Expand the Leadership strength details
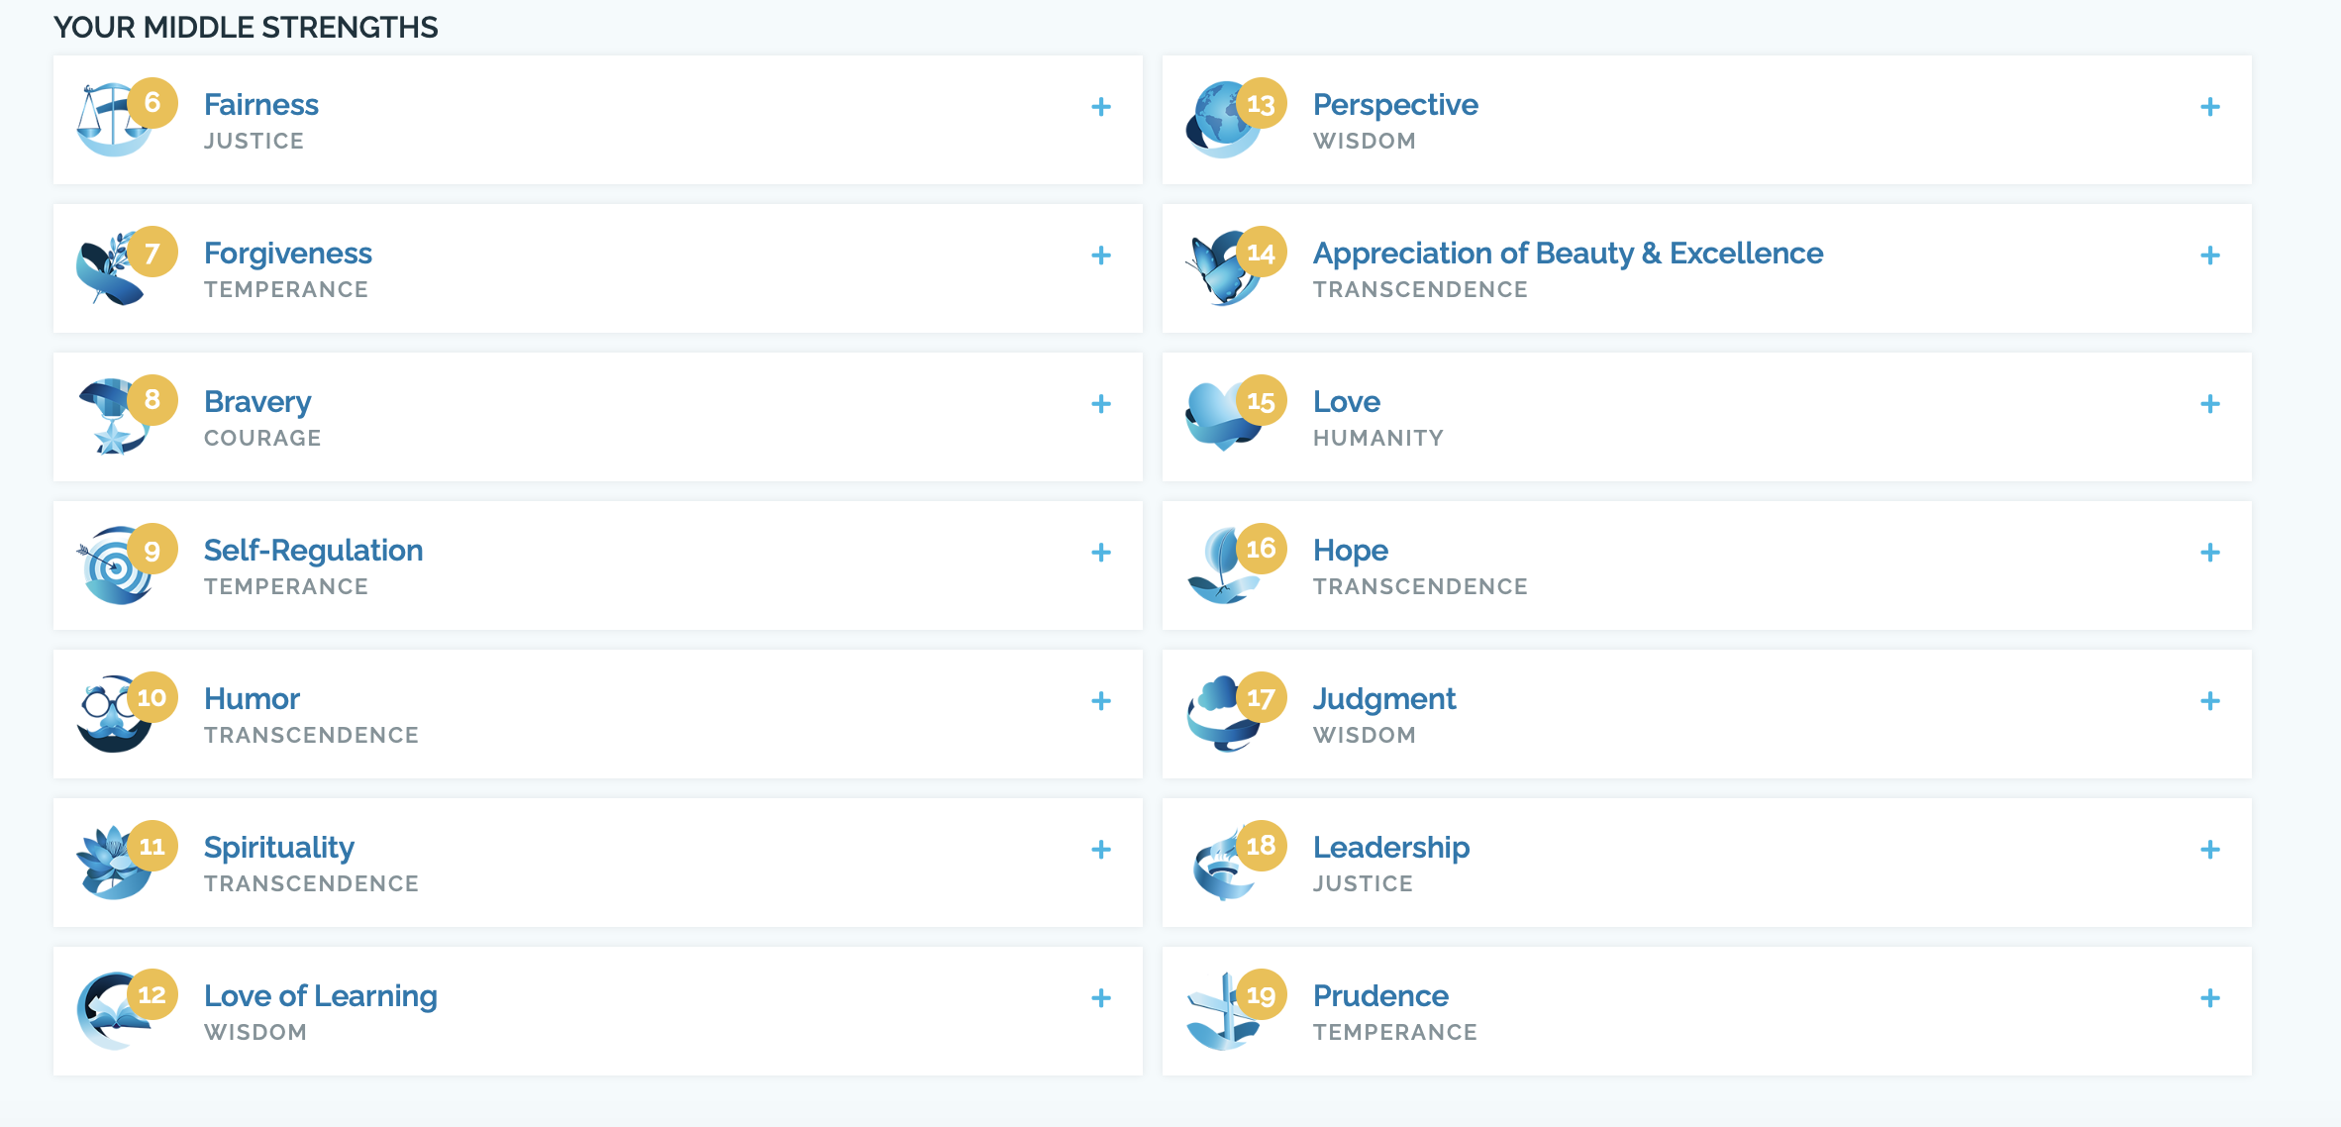The width and height of the screenshot is (2341, 1127). (x=2210, y=850)
